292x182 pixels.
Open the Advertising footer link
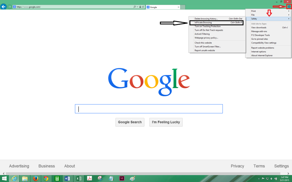tap(19, 166)
